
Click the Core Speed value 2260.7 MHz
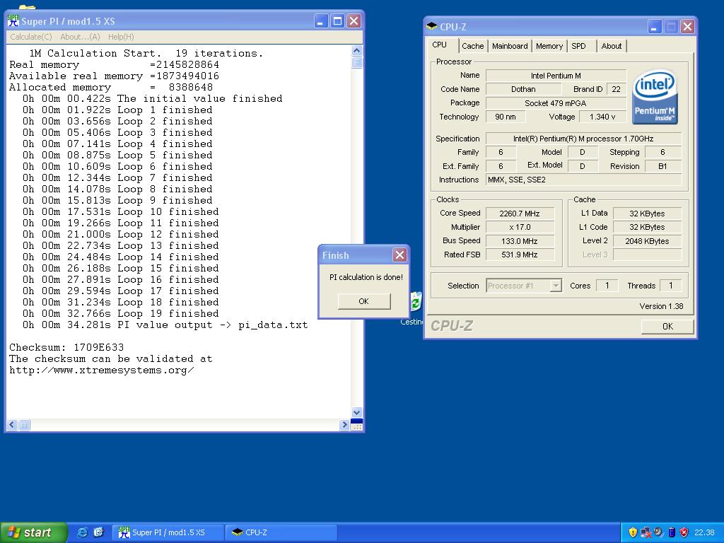pyautogui.click(x=520, y=214)
